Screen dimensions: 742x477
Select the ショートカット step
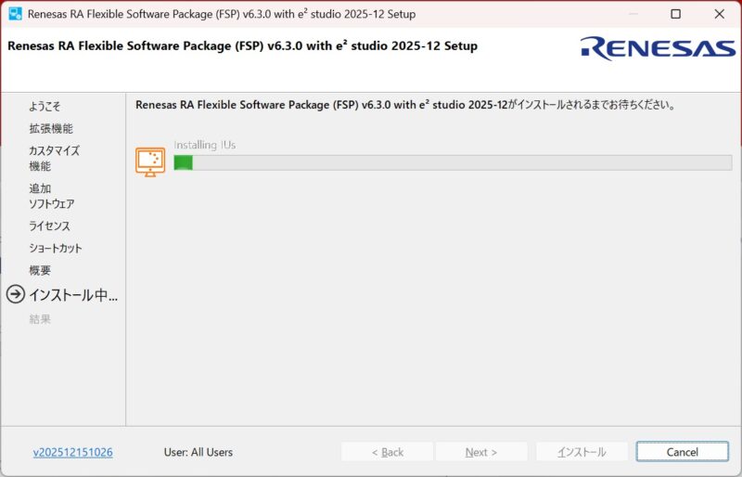(x=56, y=249)
